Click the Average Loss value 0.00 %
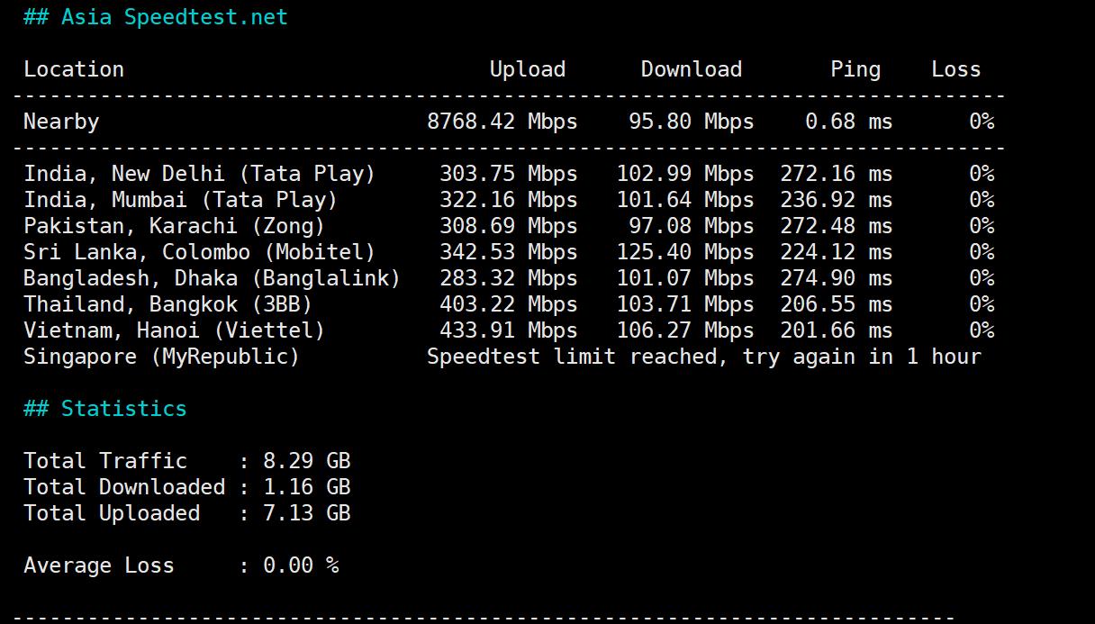Image resolution: width=1095 pixels, height=624 pixels. pos(301,565)
